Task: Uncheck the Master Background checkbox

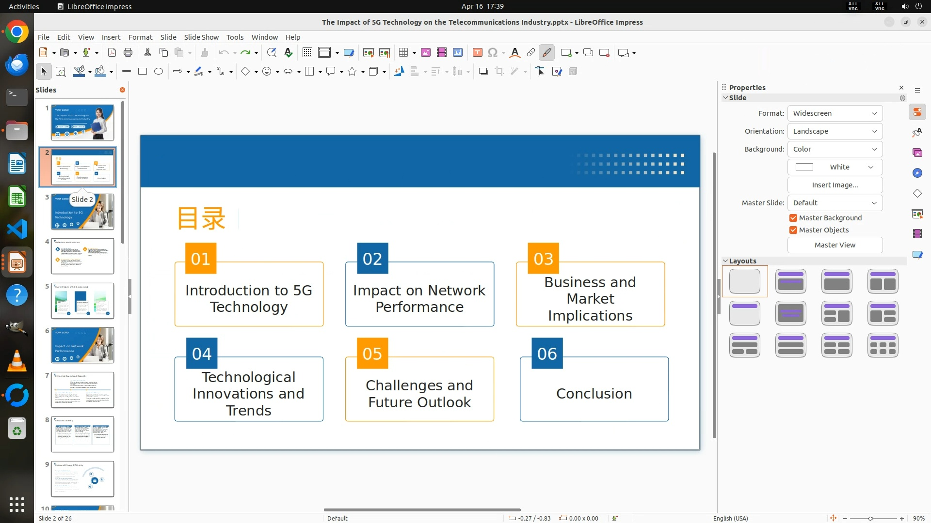Action: tap(793, 218)
